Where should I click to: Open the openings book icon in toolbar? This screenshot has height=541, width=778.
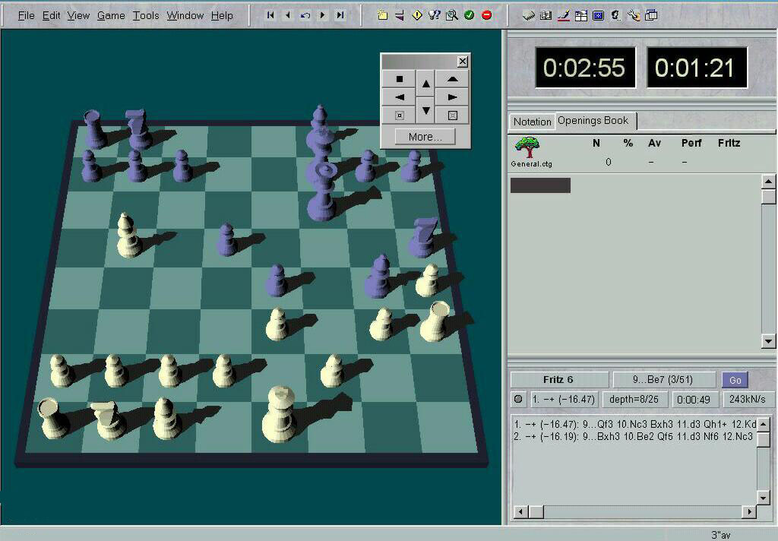click(x=546, y=15)
